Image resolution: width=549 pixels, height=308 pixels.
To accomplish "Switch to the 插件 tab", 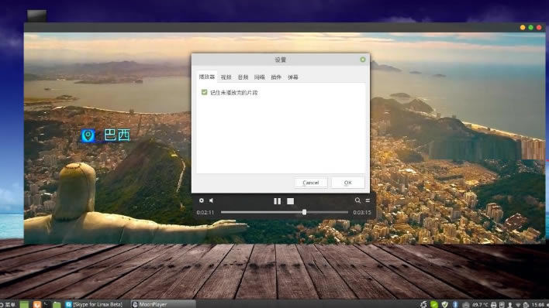I will click(276, 77).
